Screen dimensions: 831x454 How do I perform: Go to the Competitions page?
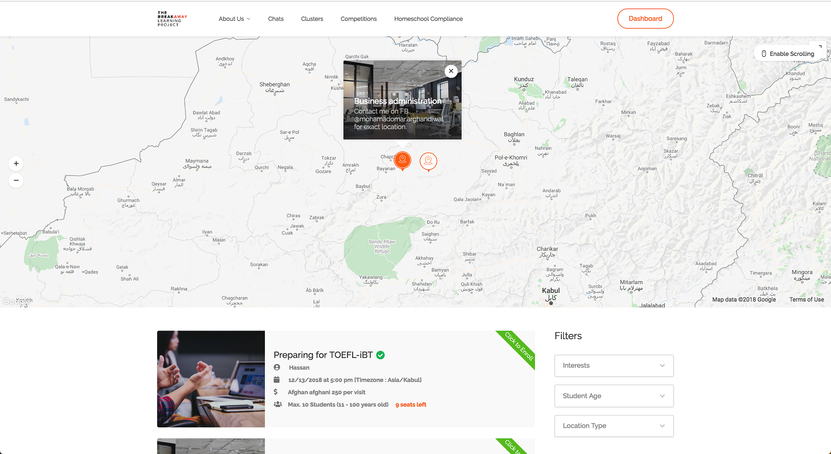pos(358,19)
